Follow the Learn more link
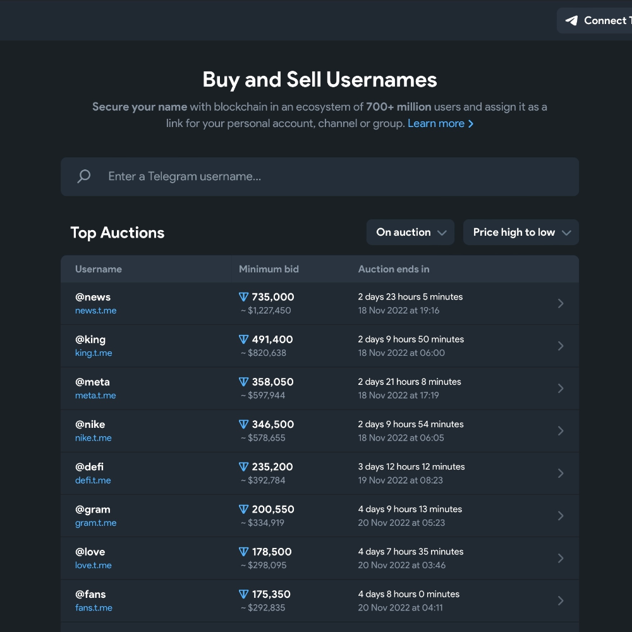 441,123
